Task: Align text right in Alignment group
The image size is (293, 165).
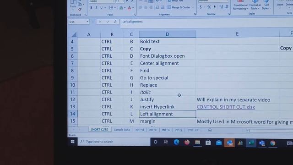Action: (151, 7)
